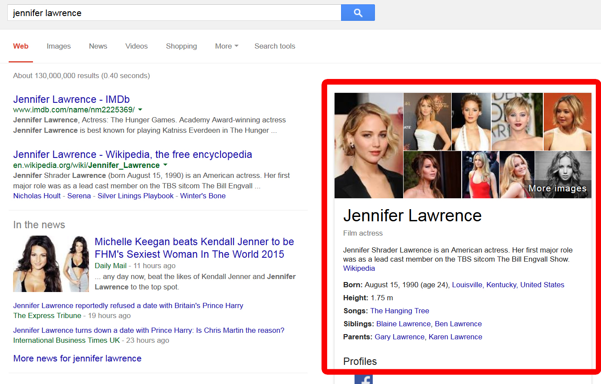Image resolution: width=601 pixels, height=384 pixels.
Task: Click the 'In the news' heading
Action: pyautogui.click(x=39, y=225)
